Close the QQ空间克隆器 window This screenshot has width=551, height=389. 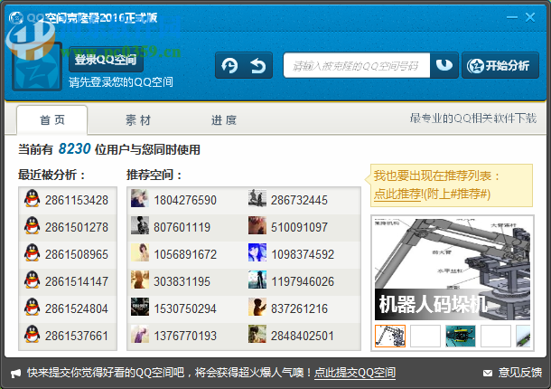[x=530, y=17]
